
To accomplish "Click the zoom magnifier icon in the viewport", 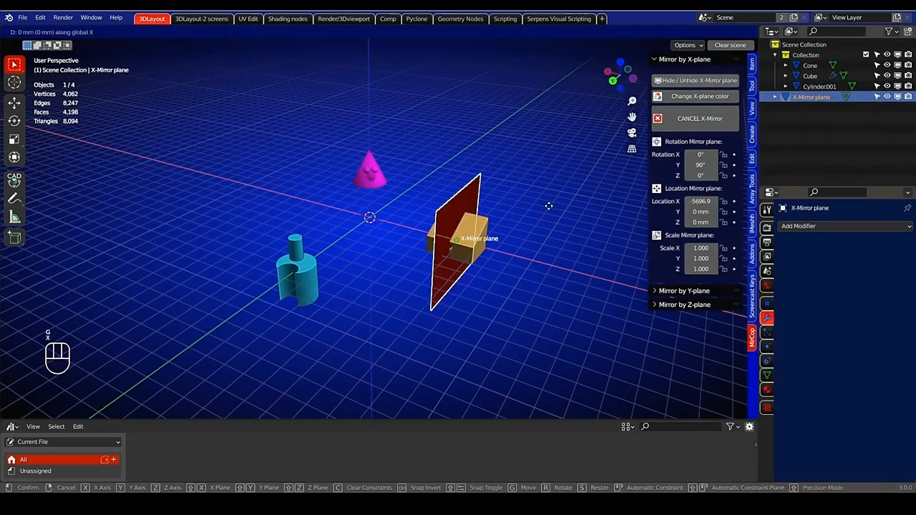I will click(x=632, y=102).
